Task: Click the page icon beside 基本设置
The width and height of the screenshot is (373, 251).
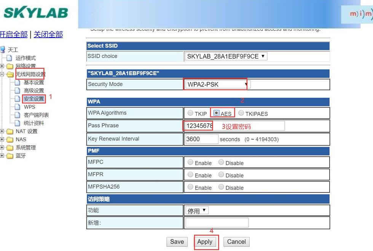Action: coord(17,82)
